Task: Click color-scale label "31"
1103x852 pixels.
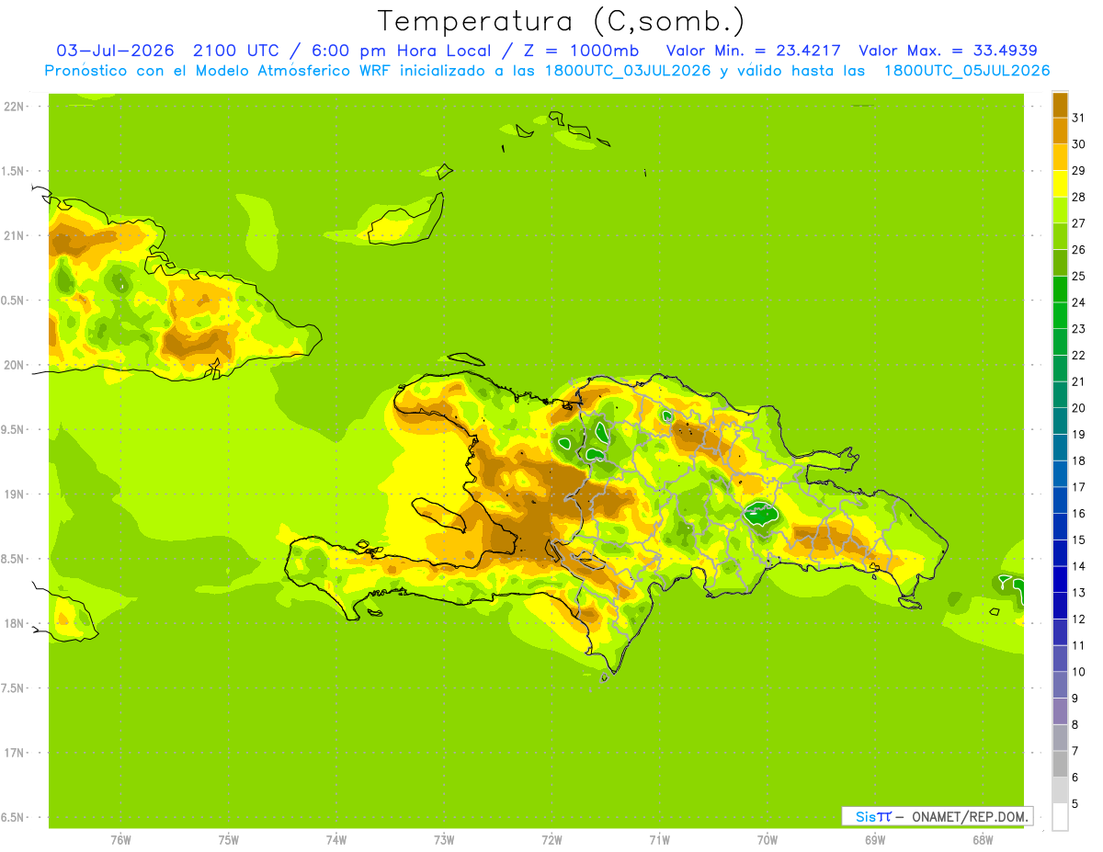Action: [1078, 118]
